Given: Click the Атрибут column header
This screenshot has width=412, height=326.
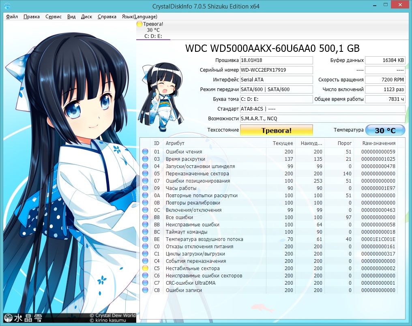Looking at the screenshot, I should pos(175,143).
